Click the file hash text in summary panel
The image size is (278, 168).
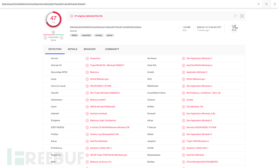coord(106,27)
